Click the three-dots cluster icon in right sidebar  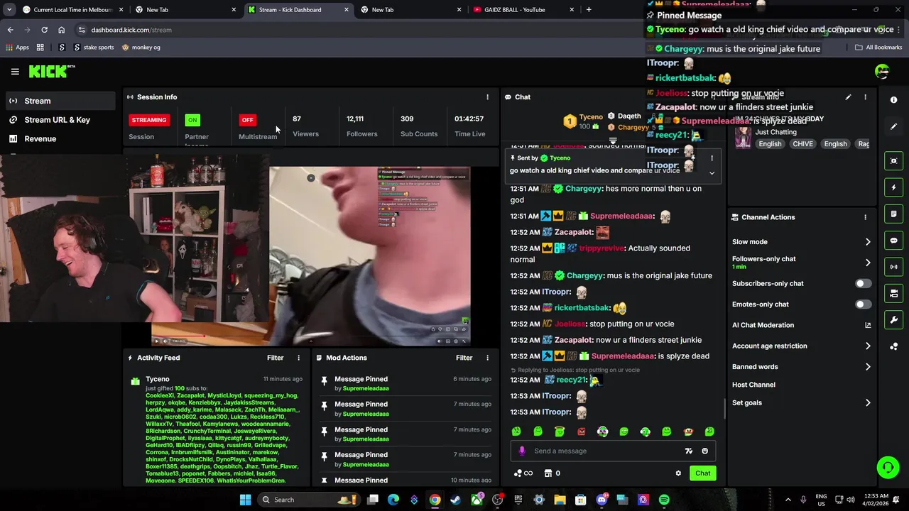click(893, 346)
